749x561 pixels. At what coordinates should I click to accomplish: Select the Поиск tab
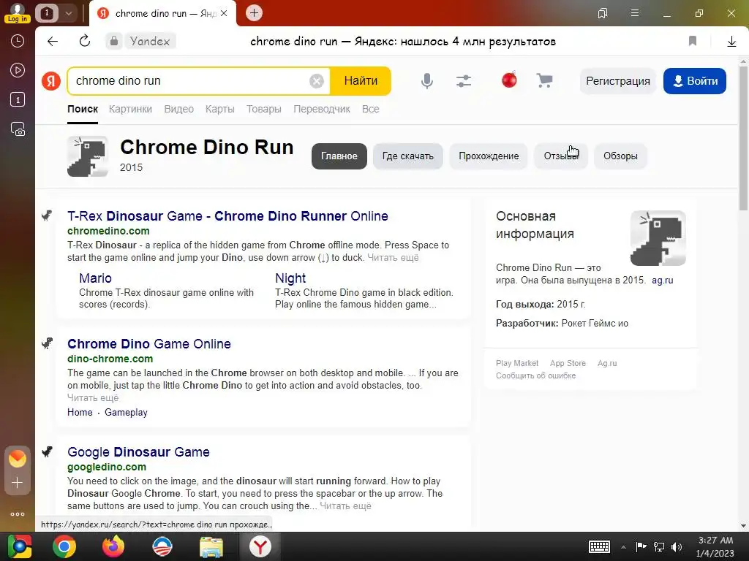tap(83, 109)
